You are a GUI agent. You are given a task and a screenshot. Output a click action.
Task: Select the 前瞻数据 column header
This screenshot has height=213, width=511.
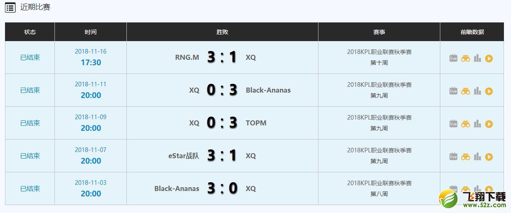472,32
